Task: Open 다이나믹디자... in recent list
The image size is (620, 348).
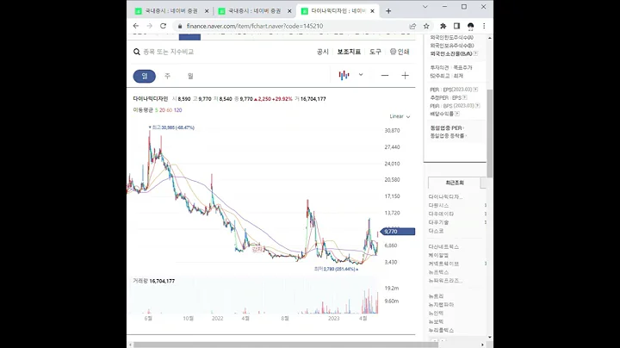Action: 445,196
